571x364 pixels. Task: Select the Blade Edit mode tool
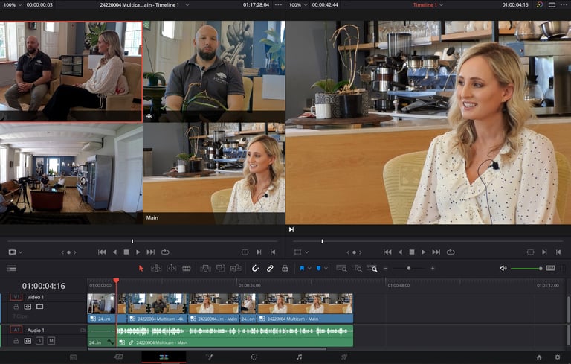[187, 269]
